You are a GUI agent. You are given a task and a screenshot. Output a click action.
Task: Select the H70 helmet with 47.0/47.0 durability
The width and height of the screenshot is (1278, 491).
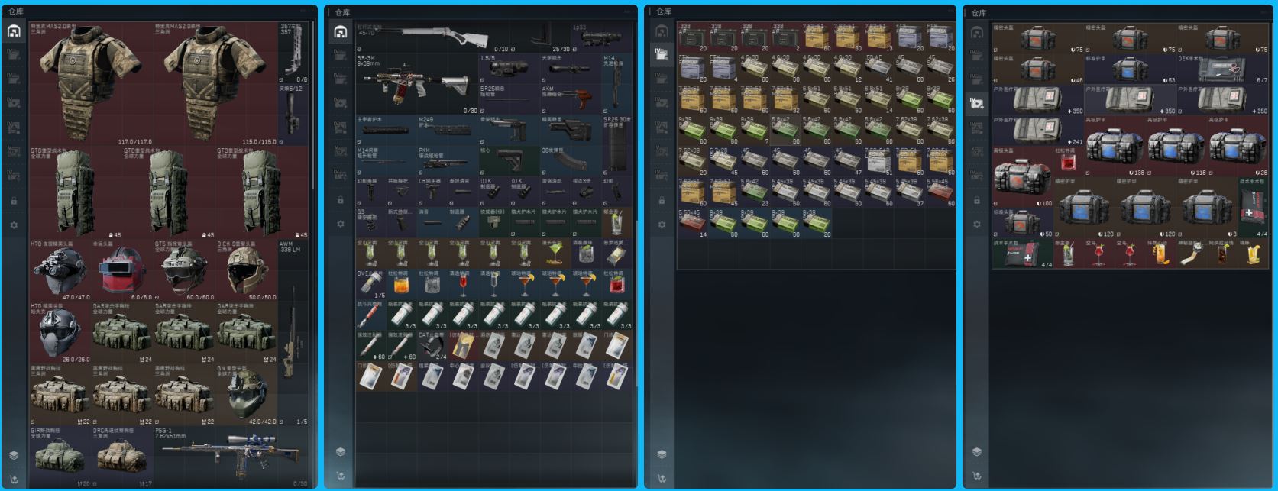[60, 270]
